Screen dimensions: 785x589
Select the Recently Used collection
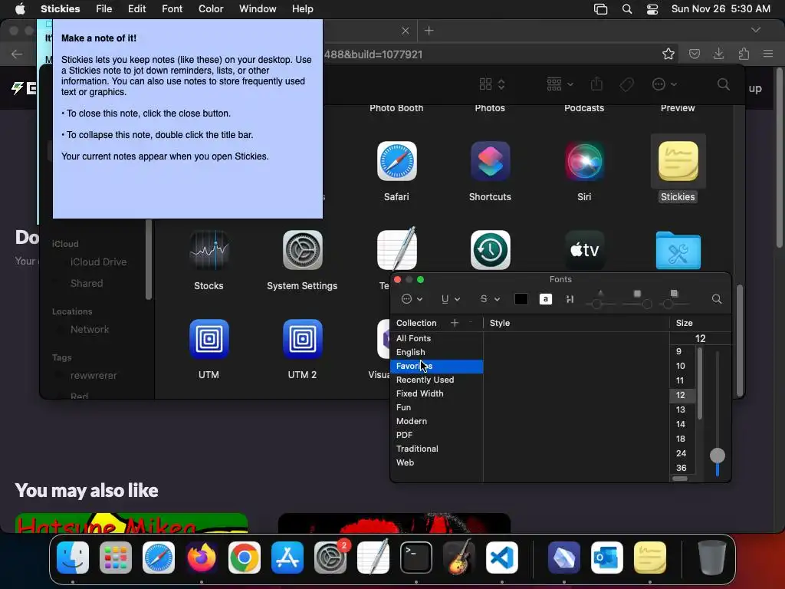coord(436,380)
